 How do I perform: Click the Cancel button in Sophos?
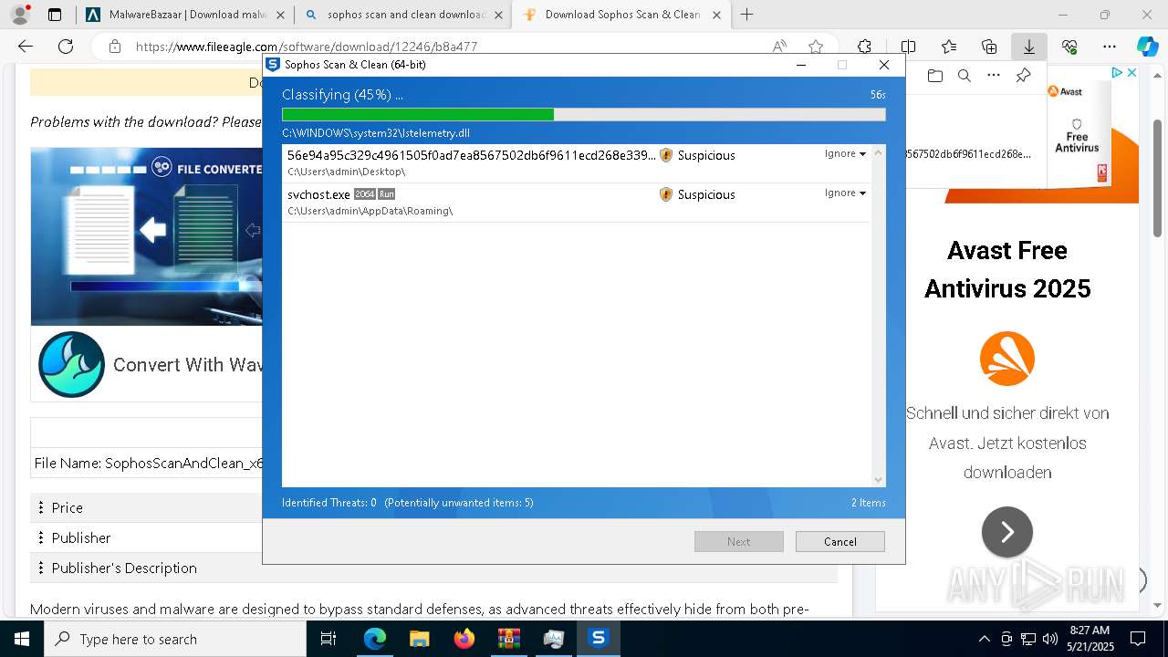[x=839, y=541]
